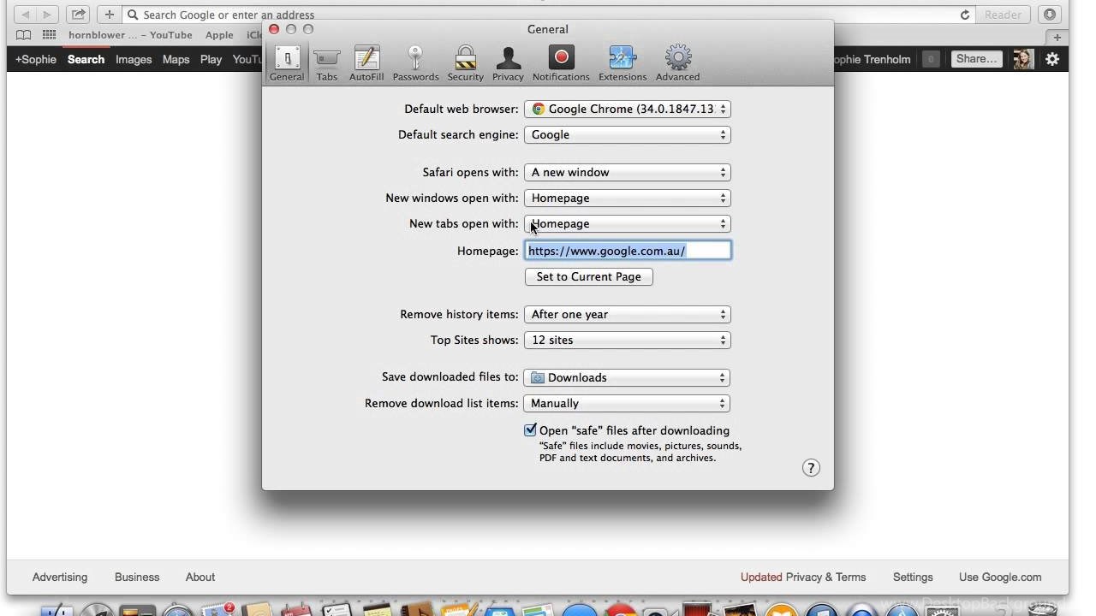Screen dimensions: 1096x616
Task: Expand the Safari opens with dropdown
Action: click(628, 172)
